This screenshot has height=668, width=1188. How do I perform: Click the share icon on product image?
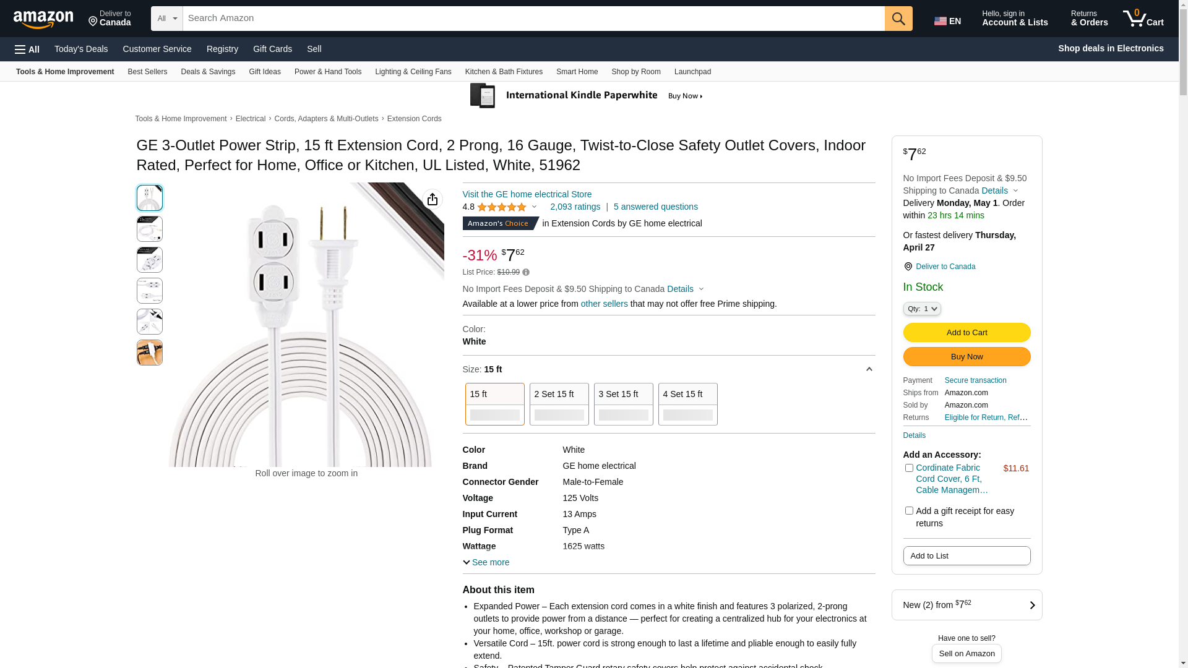coord(433,199)
